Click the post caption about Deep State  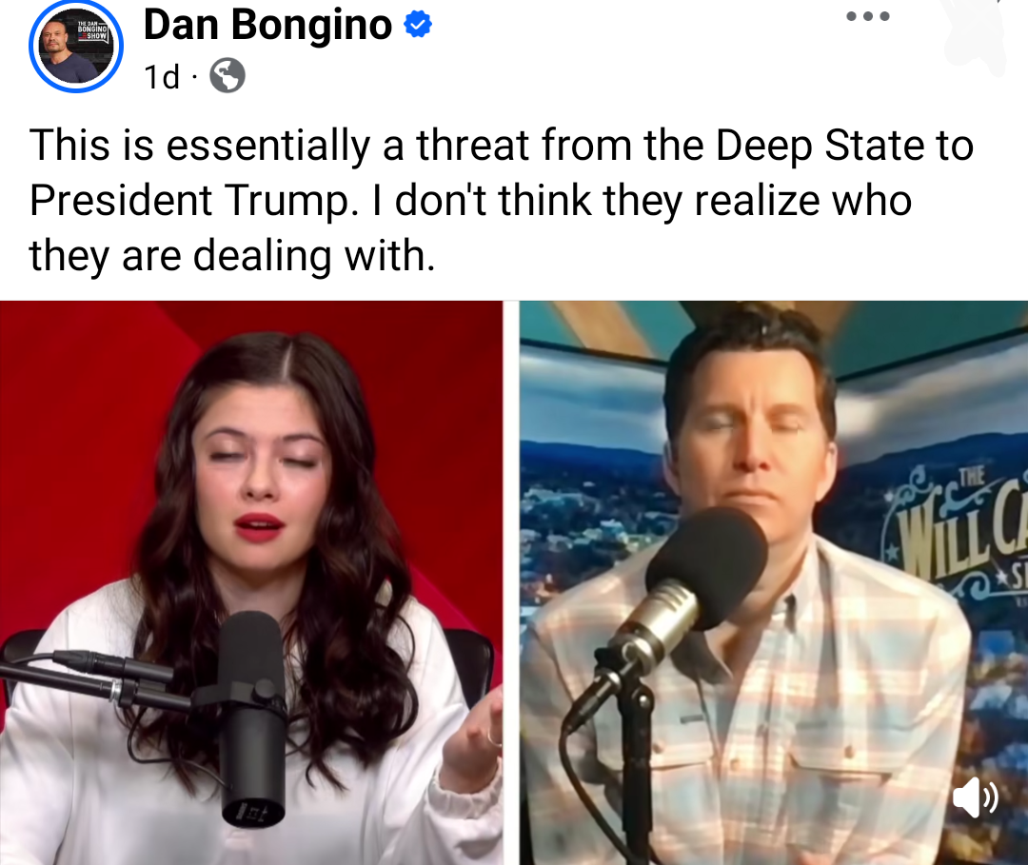coord(502,200)
